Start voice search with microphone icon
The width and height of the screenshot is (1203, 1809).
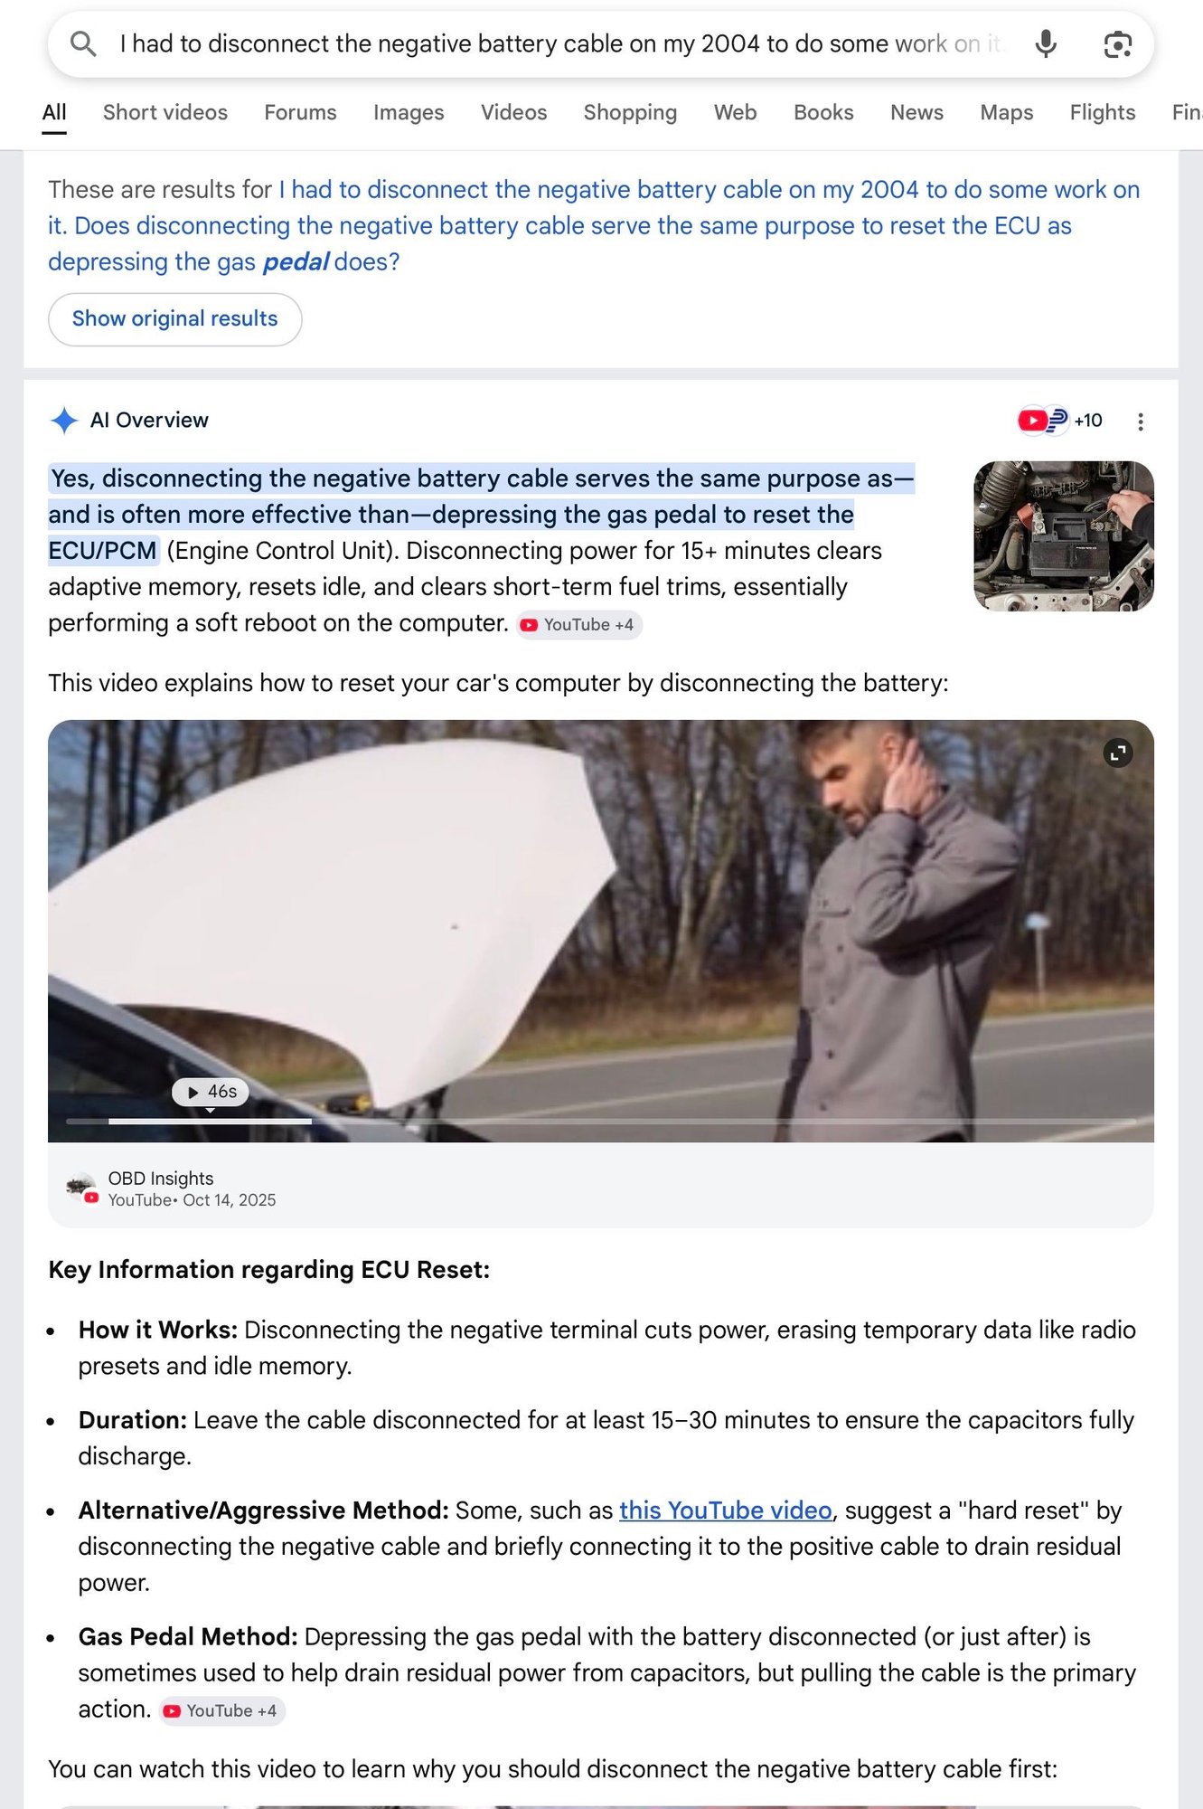tap(1046, 43)
